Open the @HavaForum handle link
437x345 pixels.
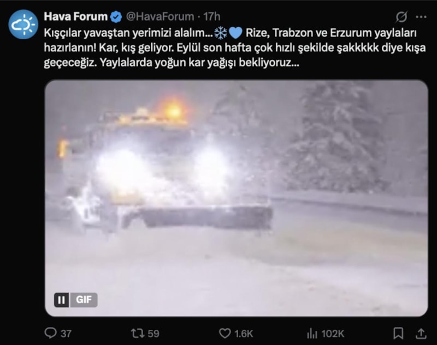[x=160, y=17]
